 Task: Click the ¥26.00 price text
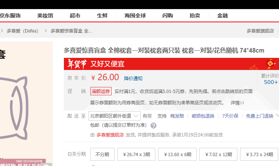(105, 78)
